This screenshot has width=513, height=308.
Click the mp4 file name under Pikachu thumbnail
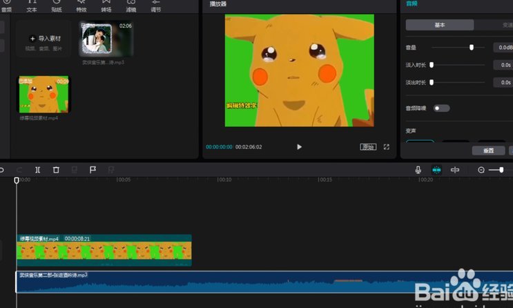tap(39, 118)
